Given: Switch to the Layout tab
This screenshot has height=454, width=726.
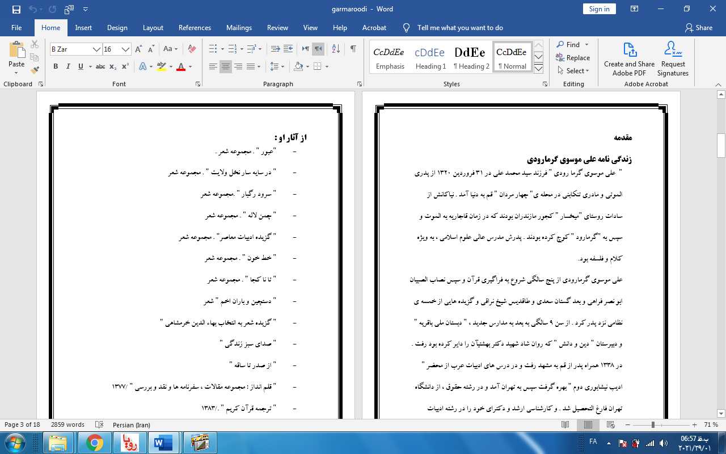Looking at the screenshot, I should coord(153,28).
